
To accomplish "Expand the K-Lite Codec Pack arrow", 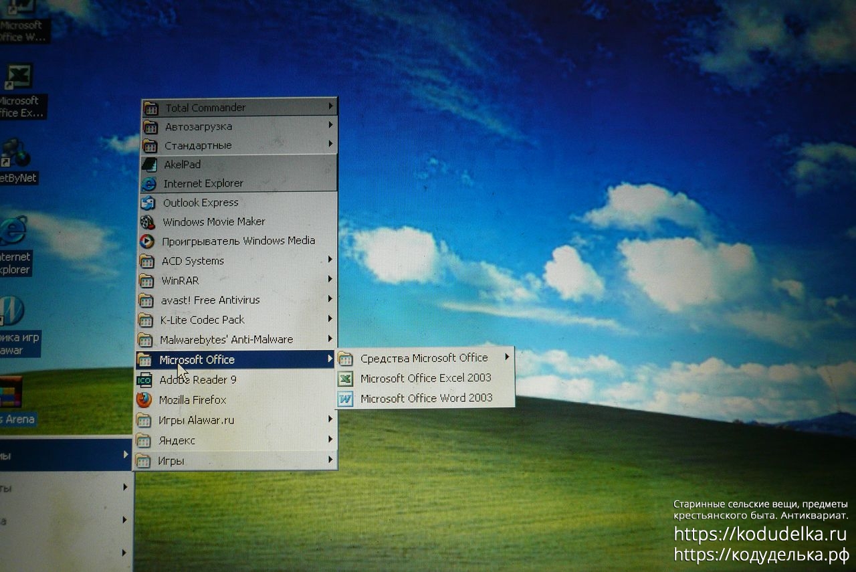I will pos(330,318).
